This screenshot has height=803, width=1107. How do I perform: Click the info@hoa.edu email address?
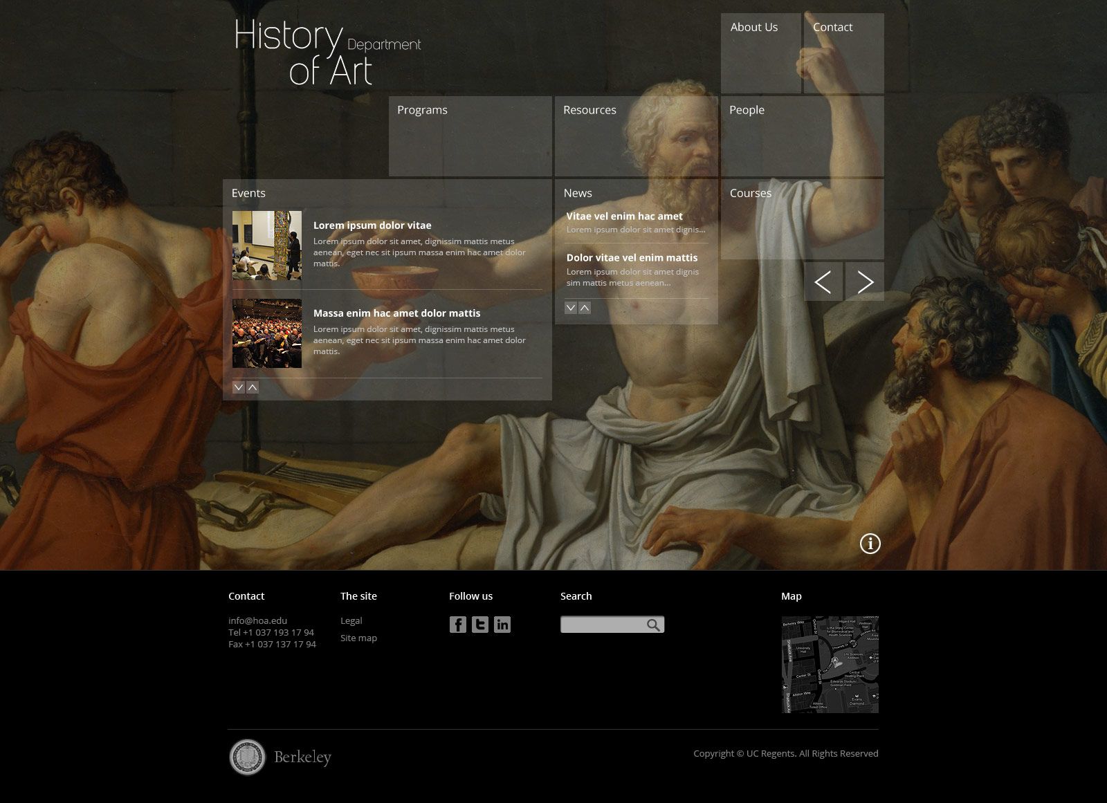pyautogui.click(x=257, y=621)
